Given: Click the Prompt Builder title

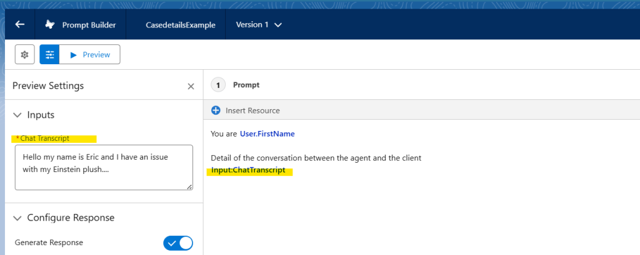Looking at the screenshot, I should point(89,25).
